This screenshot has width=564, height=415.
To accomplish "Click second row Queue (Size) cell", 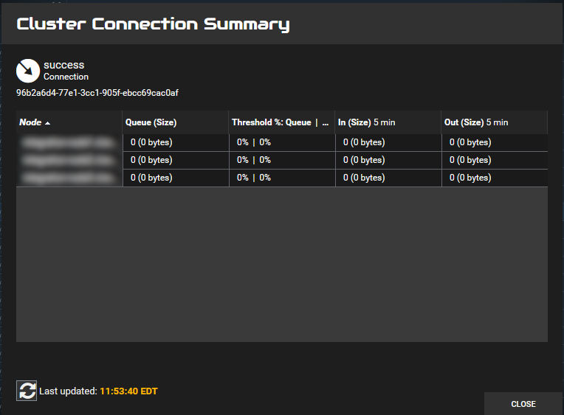I will (x=176, y=160).
